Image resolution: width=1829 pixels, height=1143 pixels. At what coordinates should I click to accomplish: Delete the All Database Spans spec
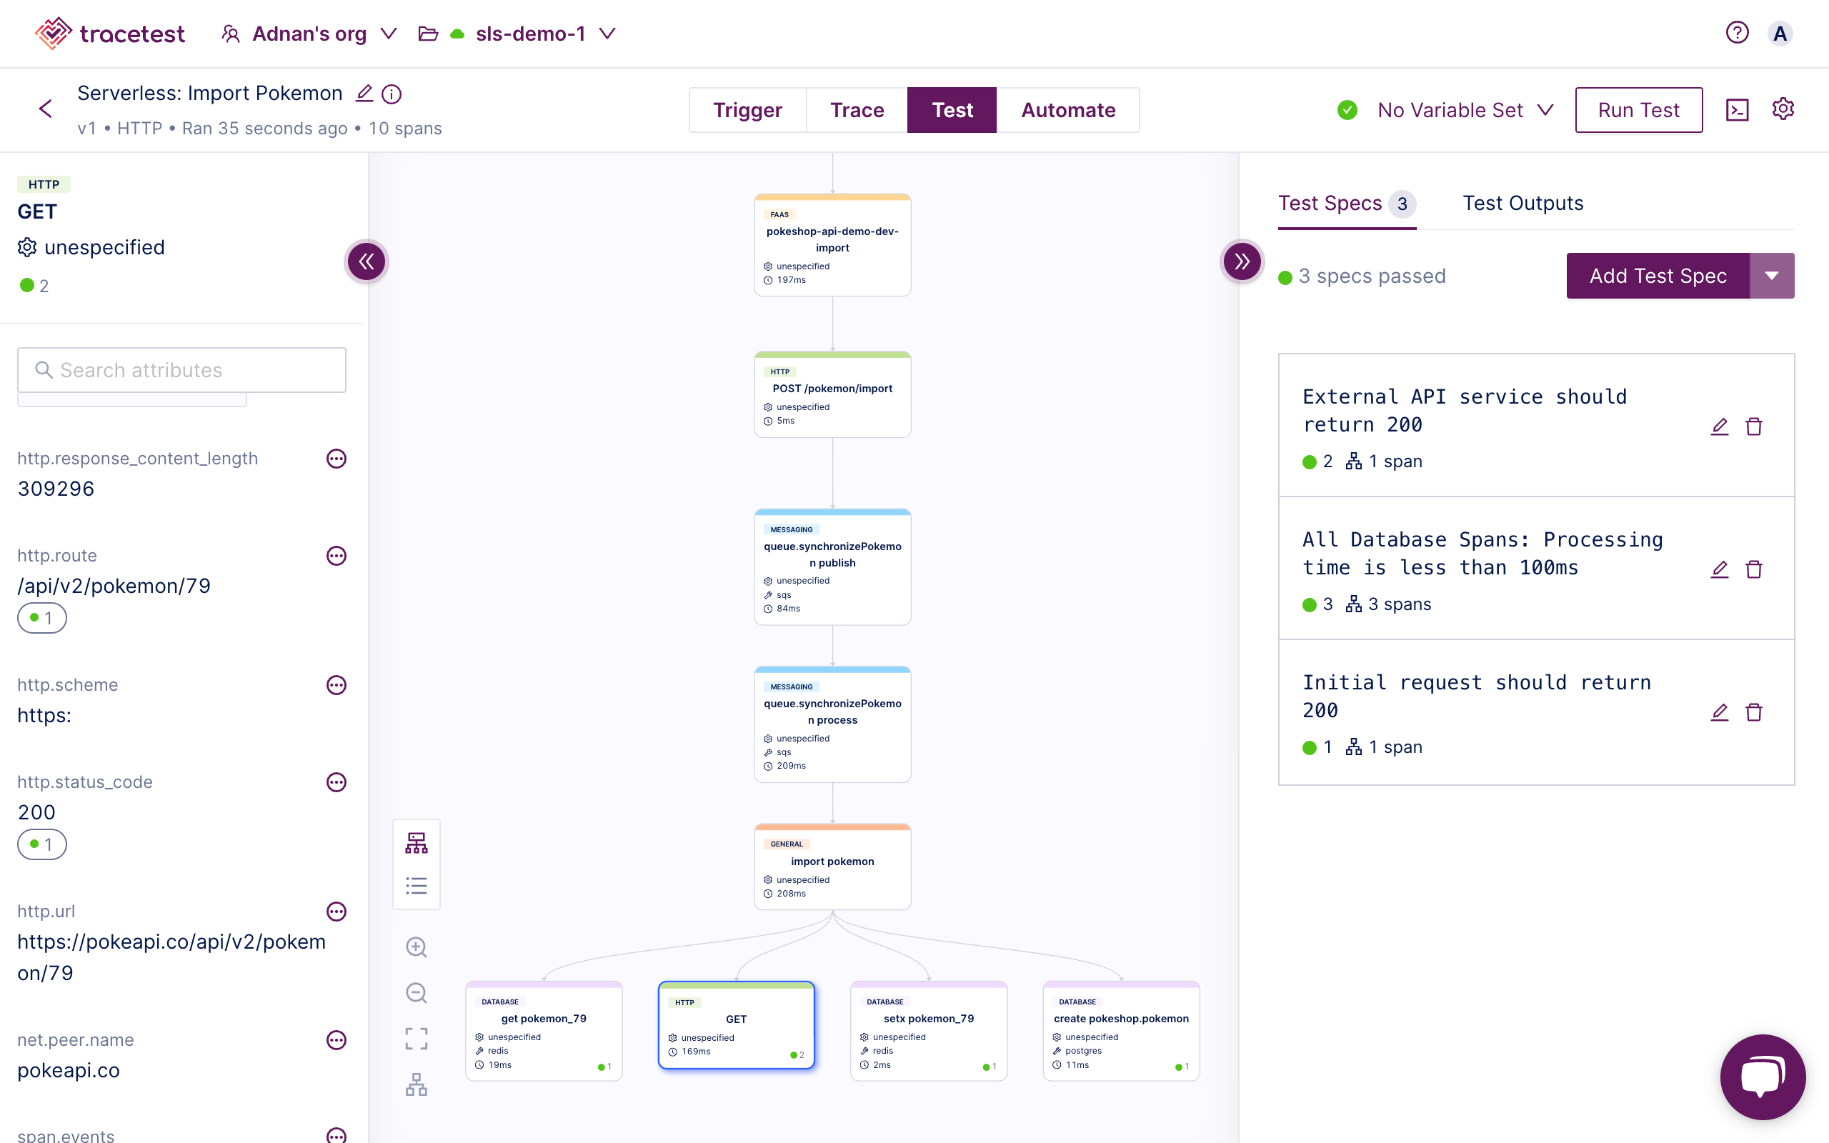tap(1754, 569)
